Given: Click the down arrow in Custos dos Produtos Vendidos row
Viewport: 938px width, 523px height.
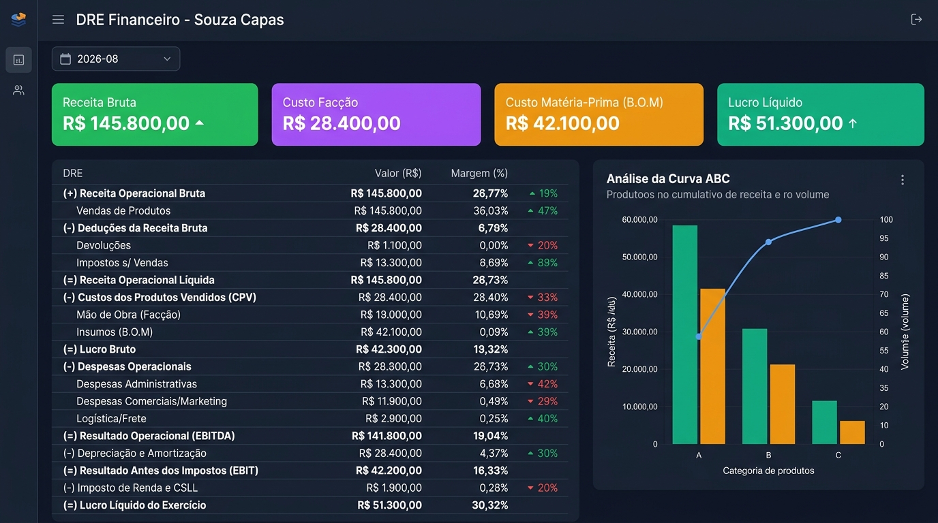Looking at the screenshot, I should tap(530, 298).
